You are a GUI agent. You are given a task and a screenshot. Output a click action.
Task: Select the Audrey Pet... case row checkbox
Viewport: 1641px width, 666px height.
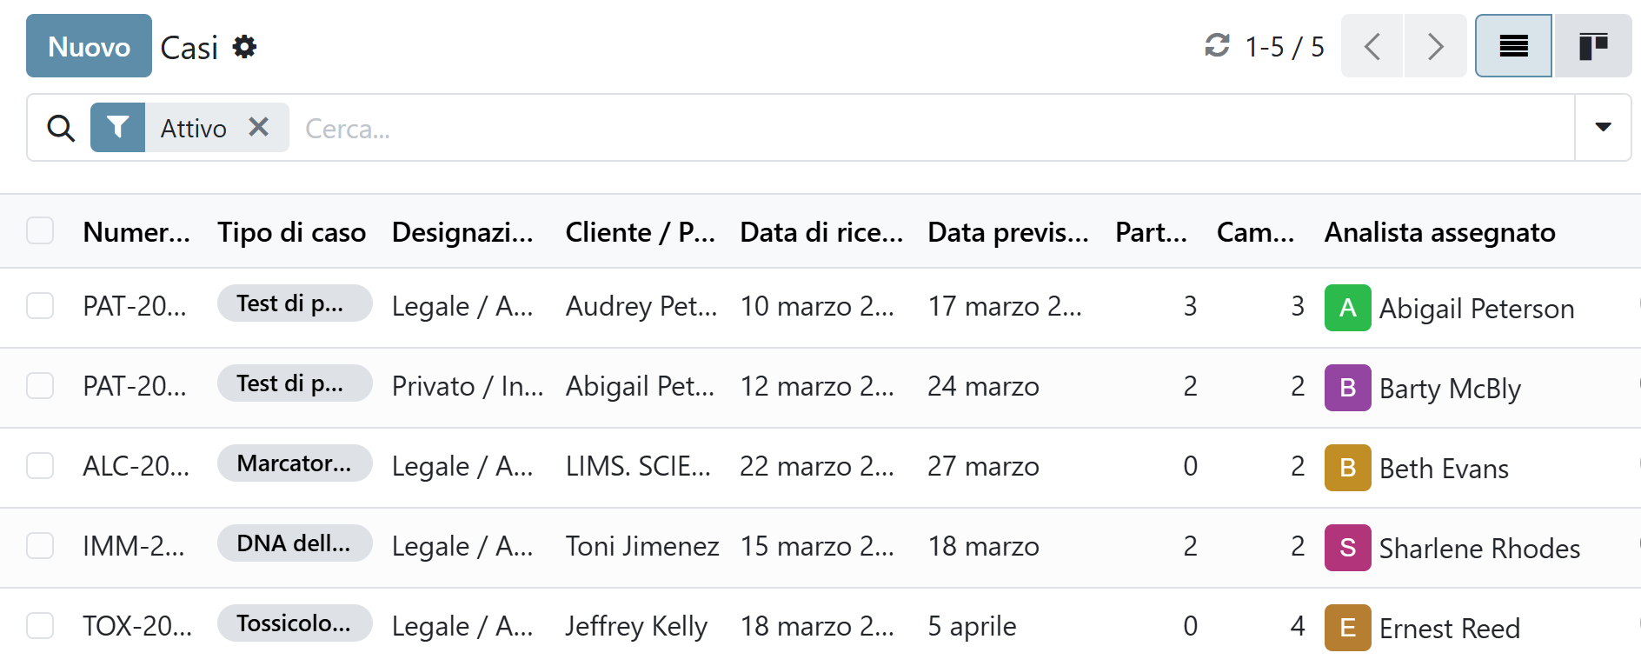click(40, 306)
